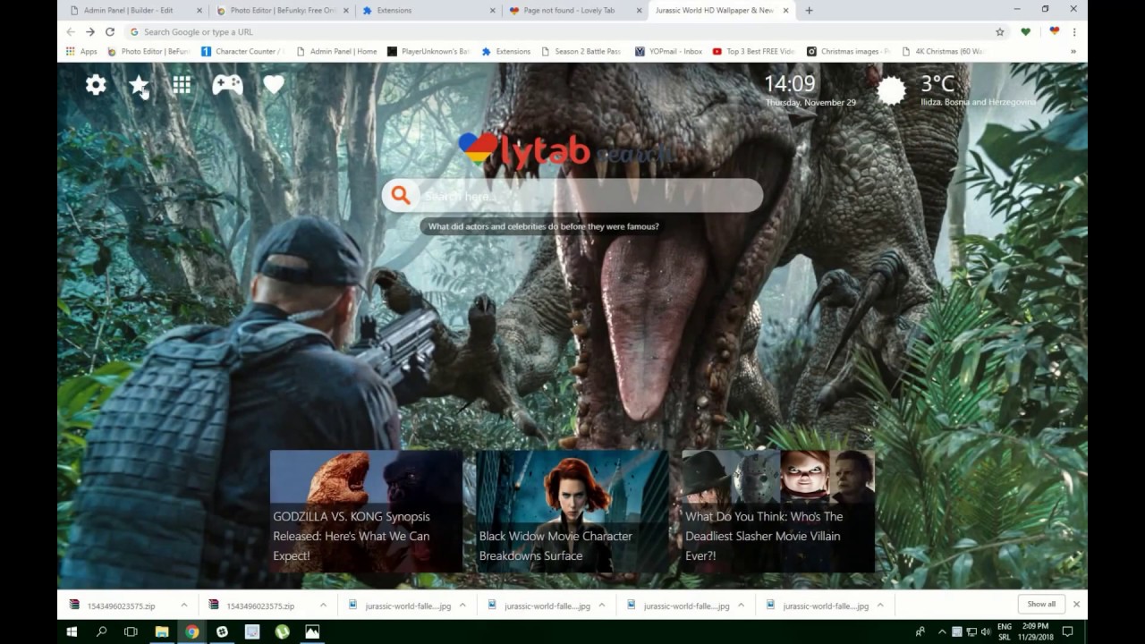Open the Apps shortcut in the bookmarks bar
The image size is (1145, 644).
pos(81,51)
